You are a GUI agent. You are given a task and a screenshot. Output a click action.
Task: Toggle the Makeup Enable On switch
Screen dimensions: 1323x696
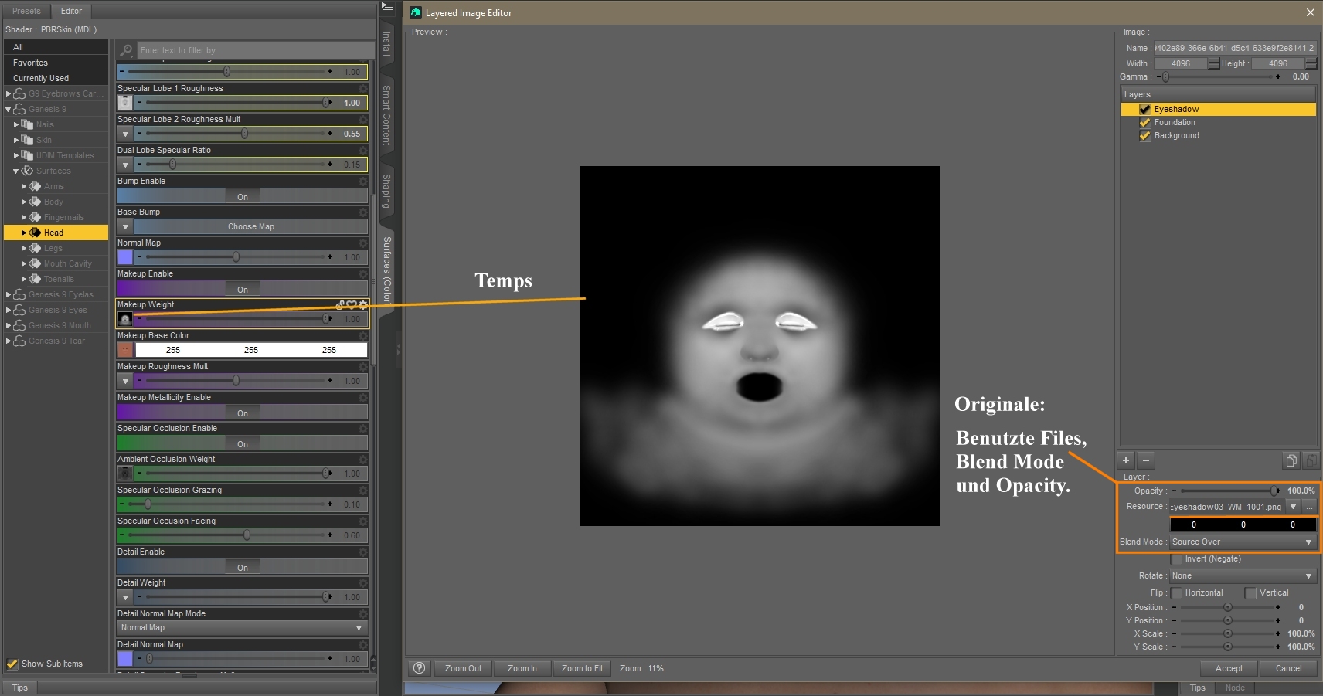(243, 289)
